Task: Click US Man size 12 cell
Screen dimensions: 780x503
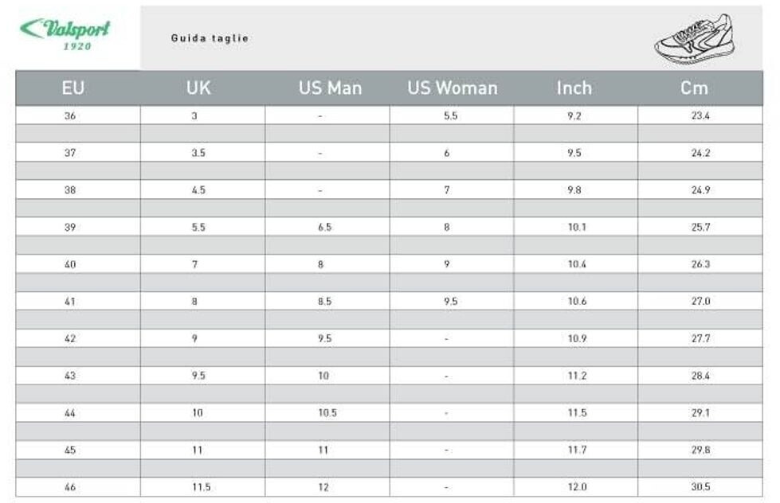Action: click(x=323, y=487)
